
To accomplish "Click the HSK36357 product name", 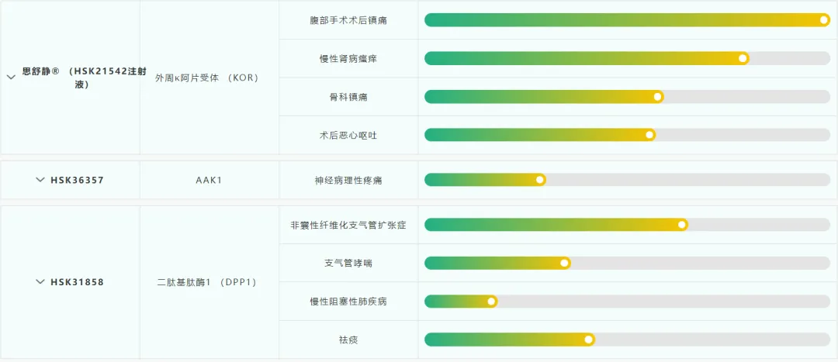I will pyautogui.click(x=77, y=180).
